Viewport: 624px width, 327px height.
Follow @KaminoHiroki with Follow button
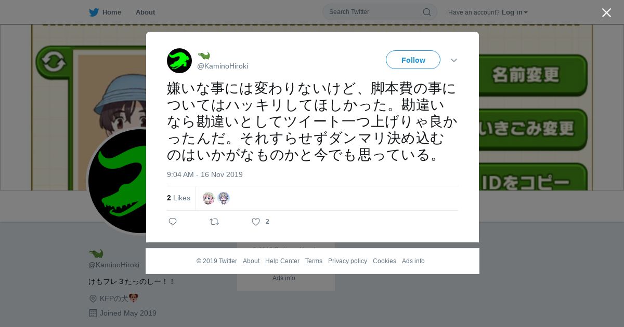click(413, 60)
